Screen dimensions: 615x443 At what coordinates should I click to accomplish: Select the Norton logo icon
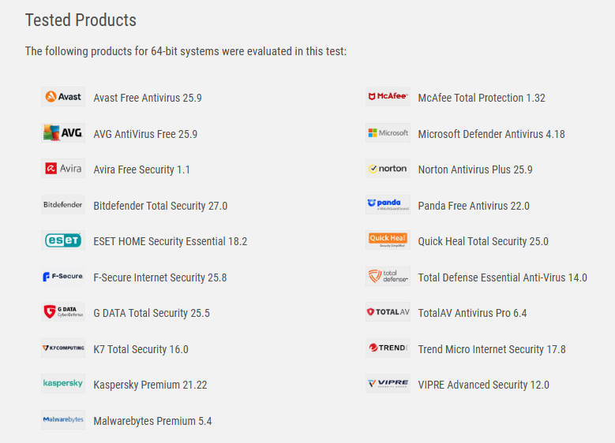[388, 169]
